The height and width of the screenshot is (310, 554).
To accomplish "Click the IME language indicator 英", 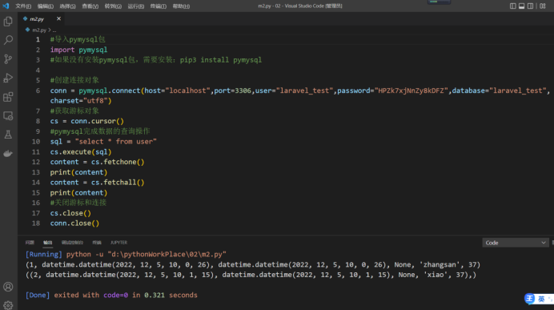I will coord(541,299).
